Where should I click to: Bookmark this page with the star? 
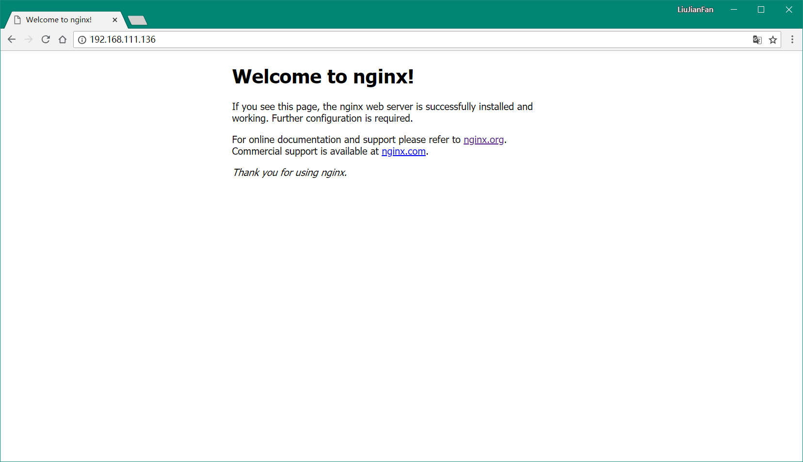click(x=773, y=40)
